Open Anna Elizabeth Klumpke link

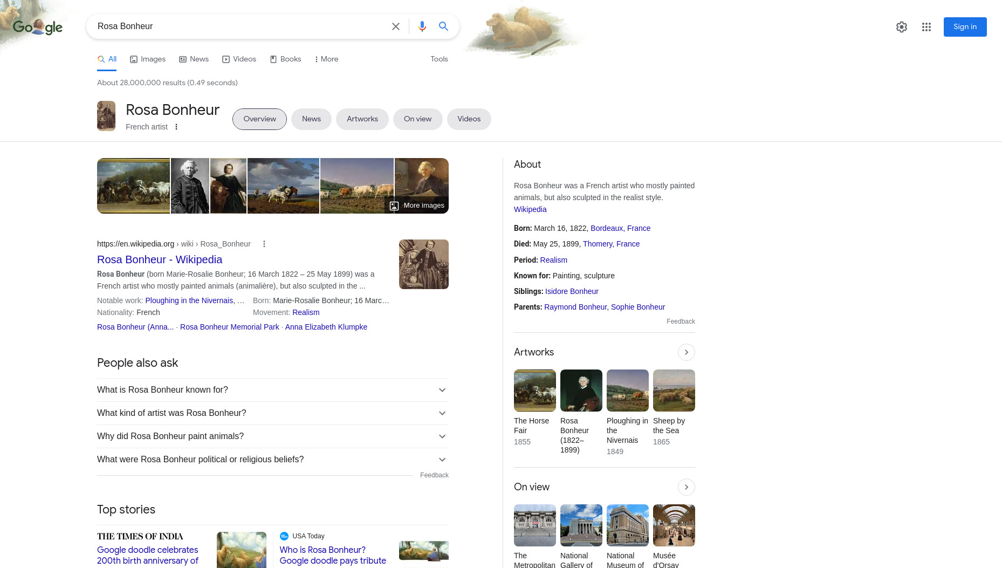click(326, 327)
